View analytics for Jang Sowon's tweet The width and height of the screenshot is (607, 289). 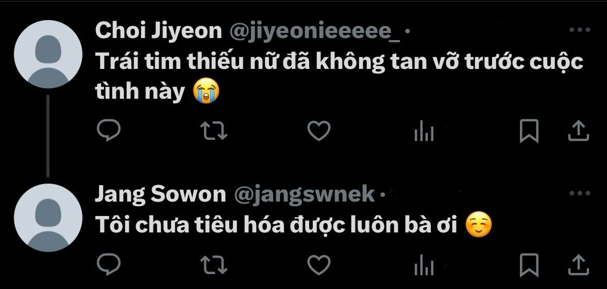click(x=424, y=266)
